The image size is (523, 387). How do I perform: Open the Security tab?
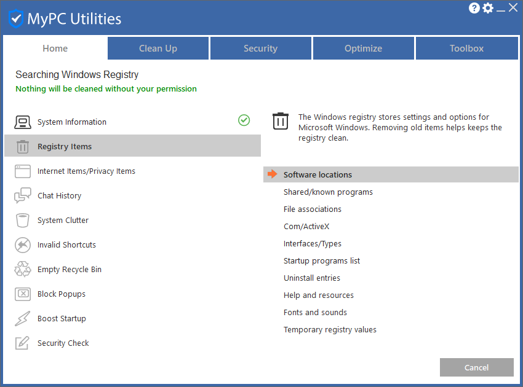pyautogui.click(x=261, y=49)
